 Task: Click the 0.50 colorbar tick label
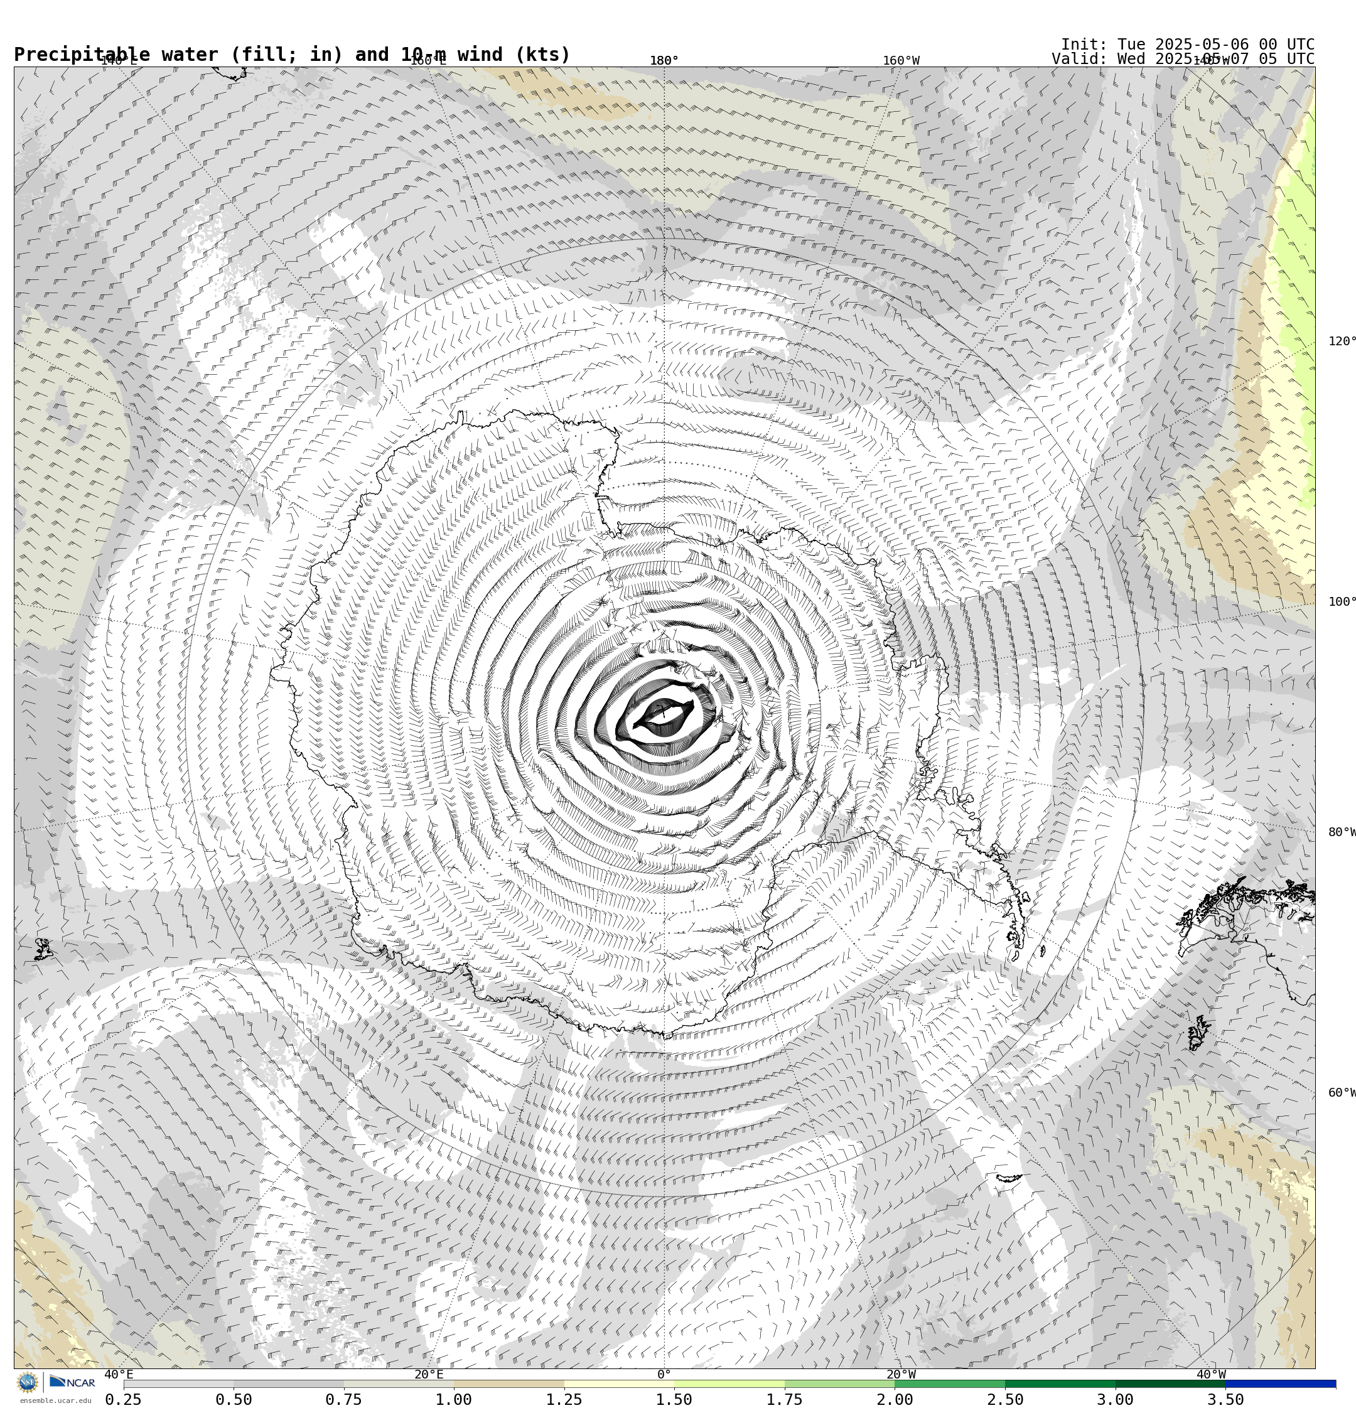(234, 1399)
